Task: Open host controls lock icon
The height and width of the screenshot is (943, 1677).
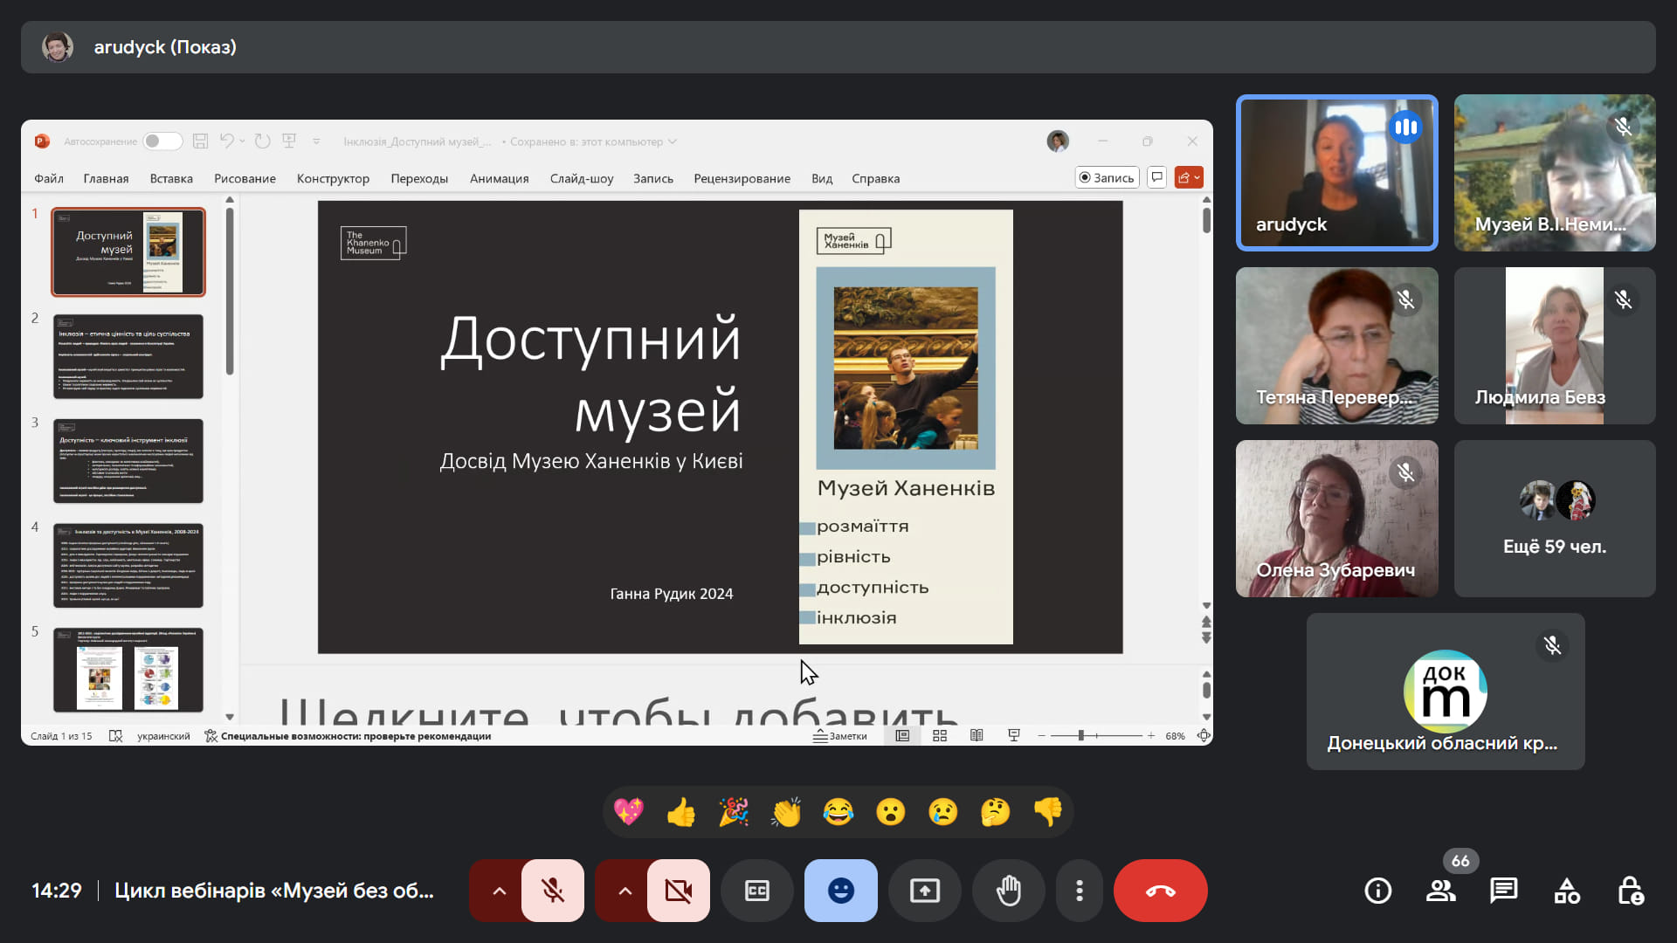Action: (1630, 891)
